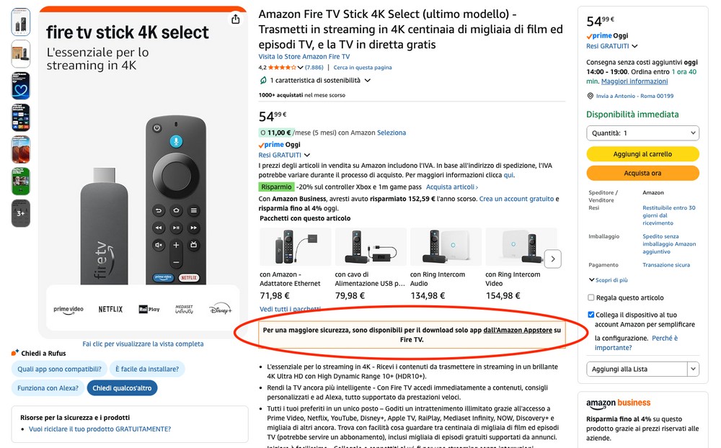Click the 'Aggiungi al carrello' button
The width and height of the screenshot is (721, 448).
tap(642, 154)
